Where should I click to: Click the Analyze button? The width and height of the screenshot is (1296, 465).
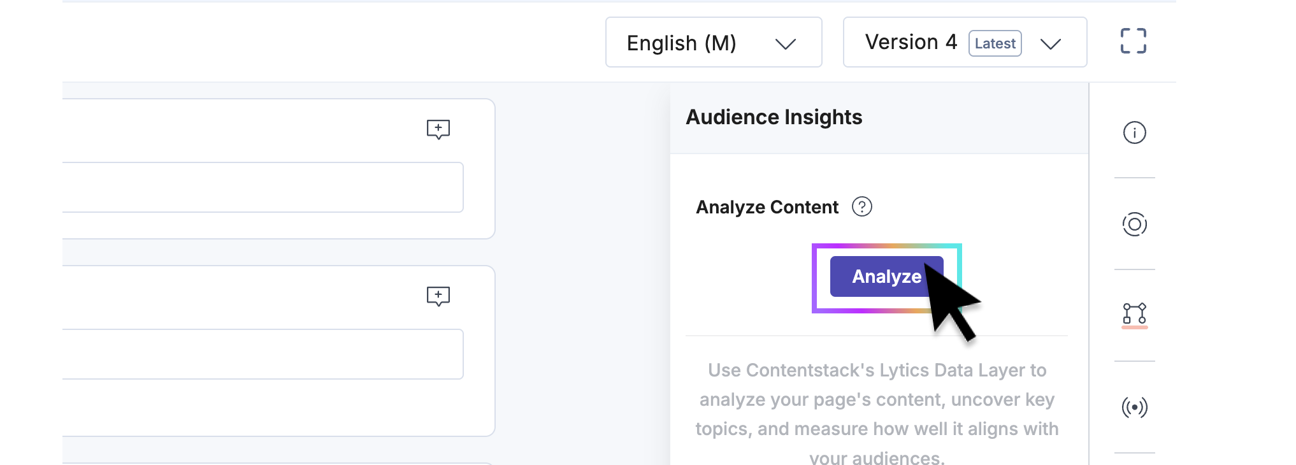coord(886,276)
